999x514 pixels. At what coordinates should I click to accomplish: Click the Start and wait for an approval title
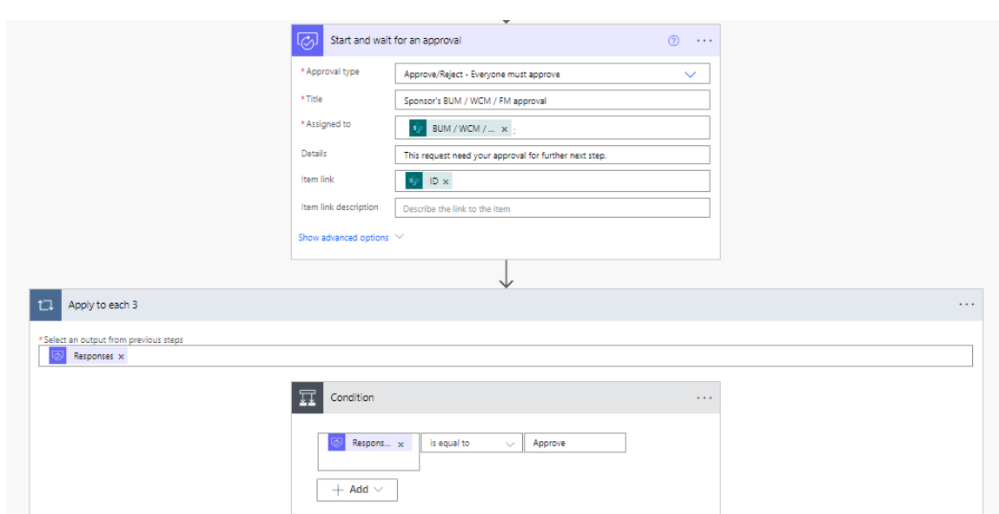[395, 40]
